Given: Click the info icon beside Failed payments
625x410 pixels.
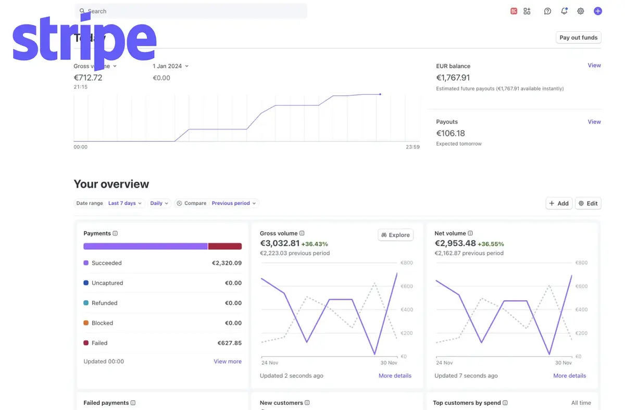Looking at the screenshot, I should (x=133, y=403).
